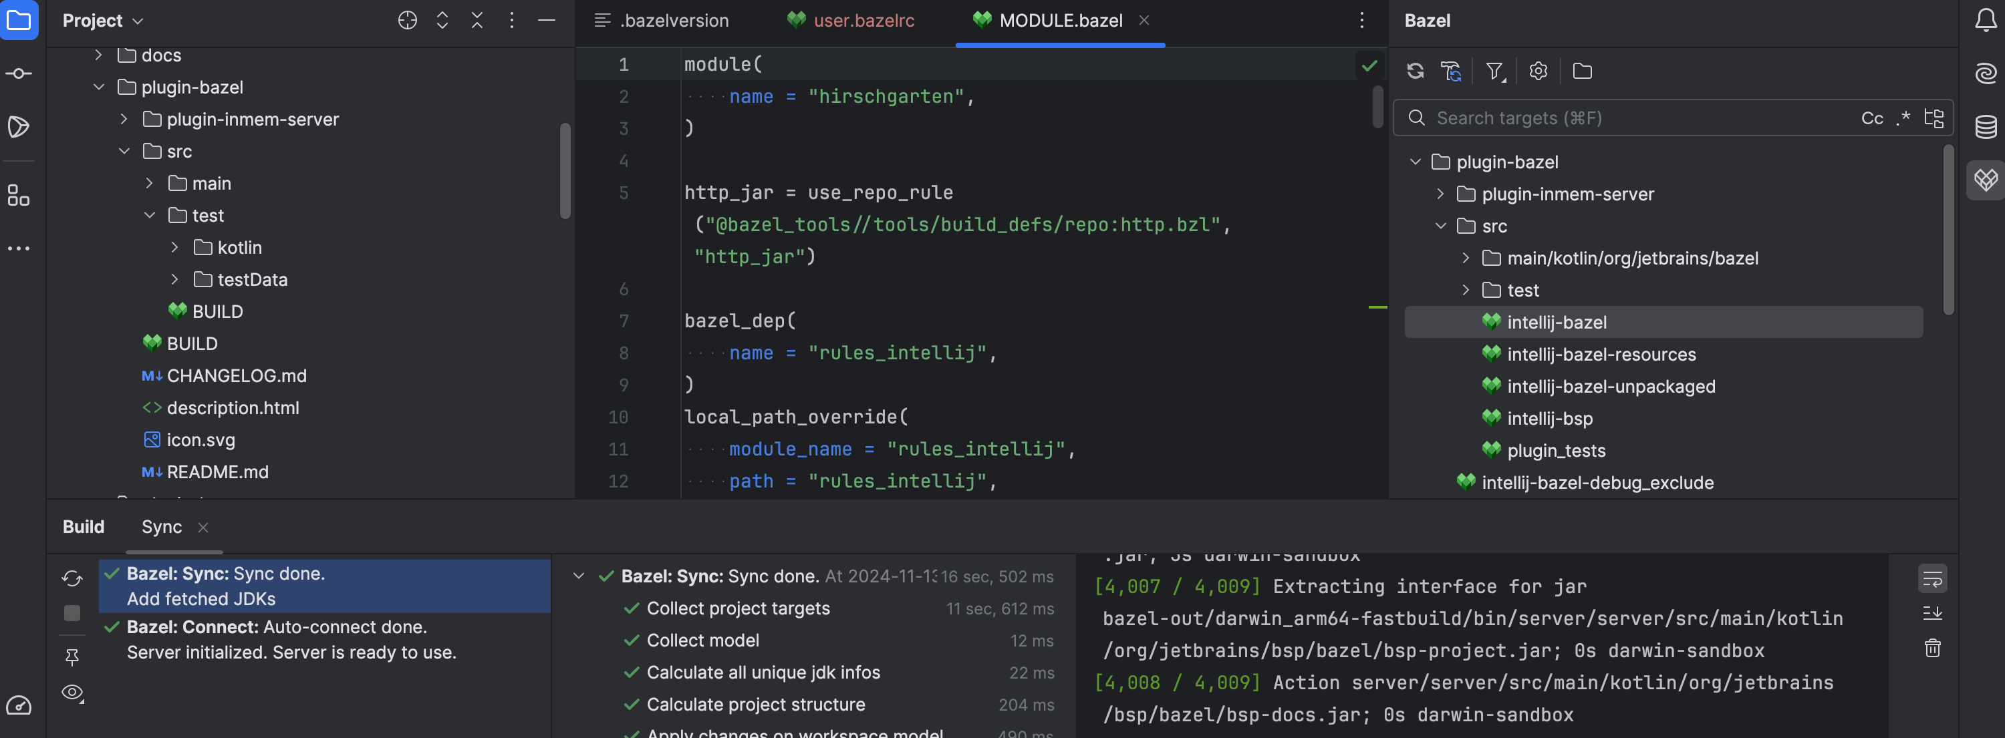The image size is (2005, 738).
Task: Click the Bazel panel vertical scrollbar
Action: 1948,231
